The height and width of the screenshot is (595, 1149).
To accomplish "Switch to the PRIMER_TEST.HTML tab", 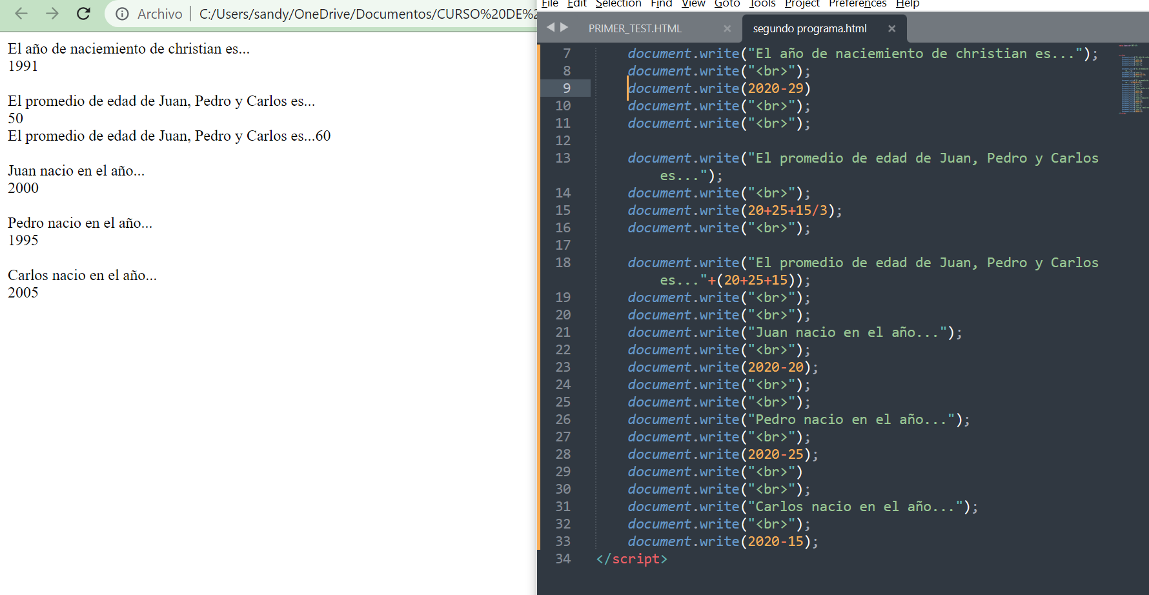I will [x=635, y=28].
